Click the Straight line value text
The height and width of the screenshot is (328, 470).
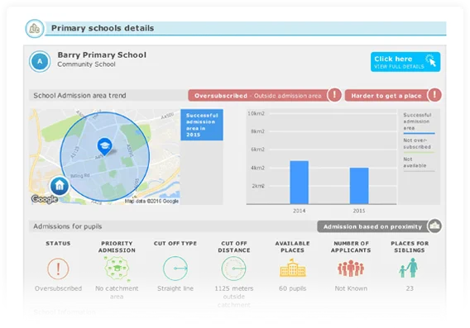pos(175,288)
